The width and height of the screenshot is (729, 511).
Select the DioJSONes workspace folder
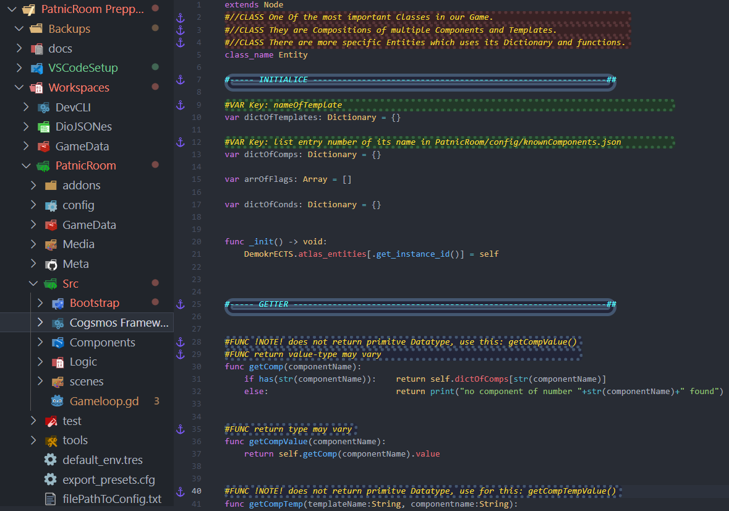83,127
